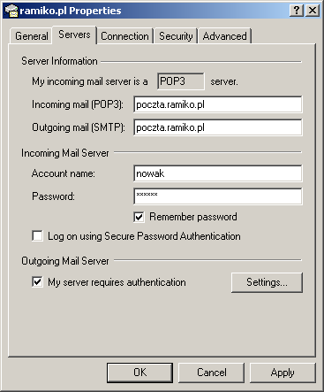Click the Incoming mail (POP3) server field
Screen dimensions: 324x392
[x=218, y=104]
